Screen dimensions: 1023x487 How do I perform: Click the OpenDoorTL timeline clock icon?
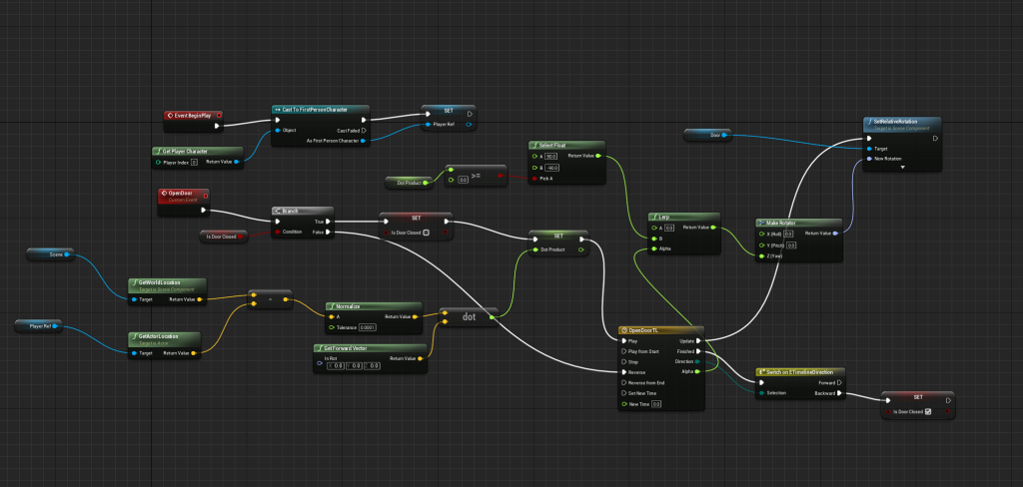tap(623, 329)
